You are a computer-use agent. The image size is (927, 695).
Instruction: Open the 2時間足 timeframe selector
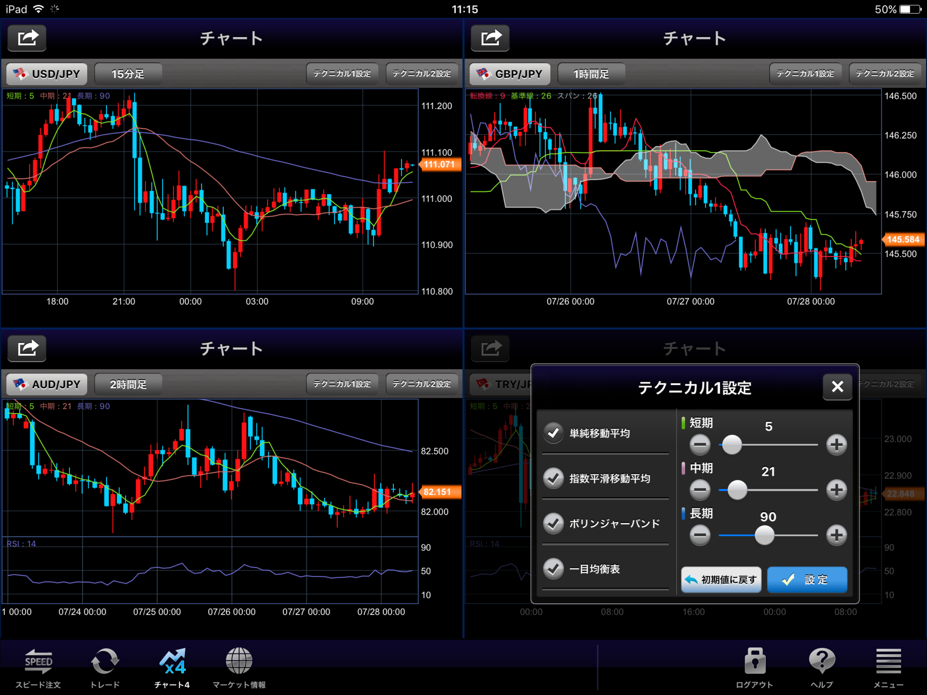coord(128,384)
